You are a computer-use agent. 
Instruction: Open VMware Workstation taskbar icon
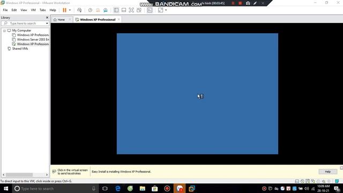click(x=192, y=188)
